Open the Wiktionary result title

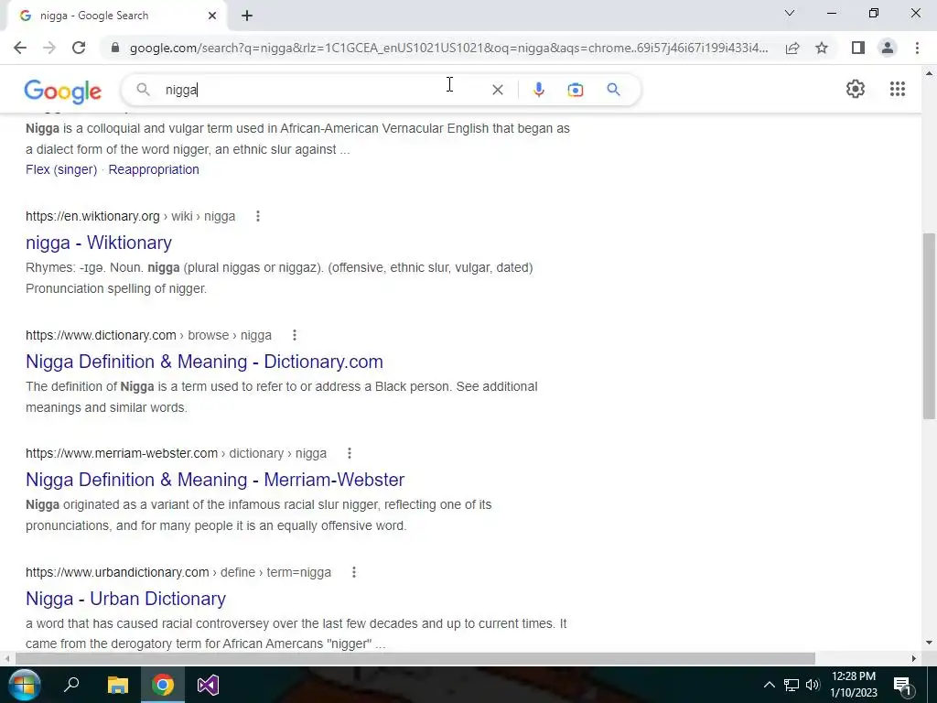(99, 243)
